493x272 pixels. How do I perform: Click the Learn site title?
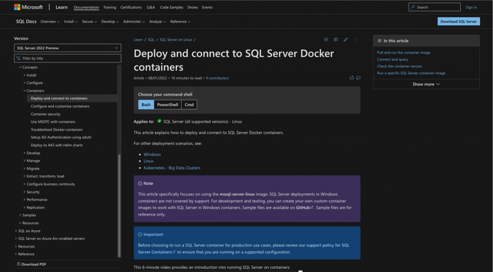click(61, 7)
